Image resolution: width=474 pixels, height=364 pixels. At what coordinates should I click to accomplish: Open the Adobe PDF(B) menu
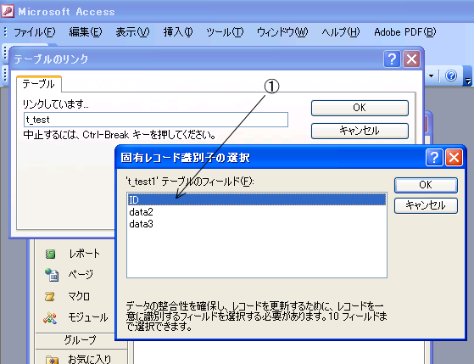(405, 32)
